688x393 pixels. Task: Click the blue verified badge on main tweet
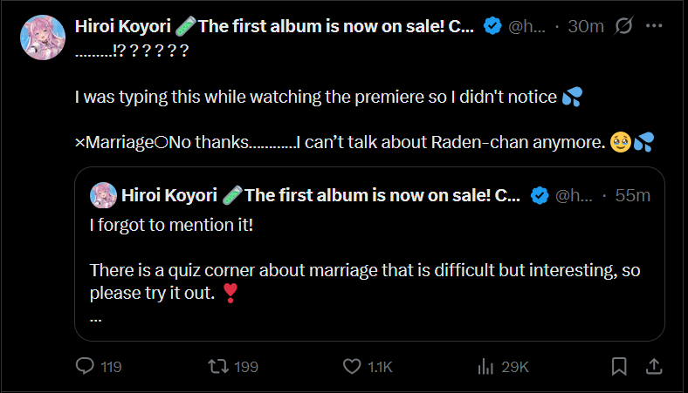pyautogui.click(x=492, y=26)
